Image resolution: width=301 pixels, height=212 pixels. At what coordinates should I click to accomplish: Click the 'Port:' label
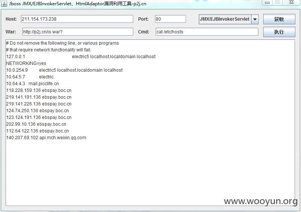(143, 19)
